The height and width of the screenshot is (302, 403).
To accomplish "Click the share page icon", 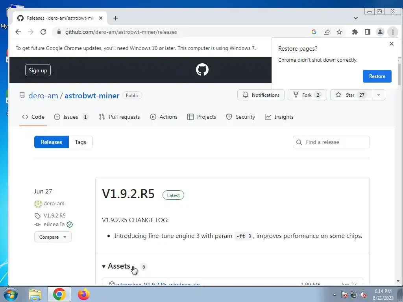I will point(327,32).
